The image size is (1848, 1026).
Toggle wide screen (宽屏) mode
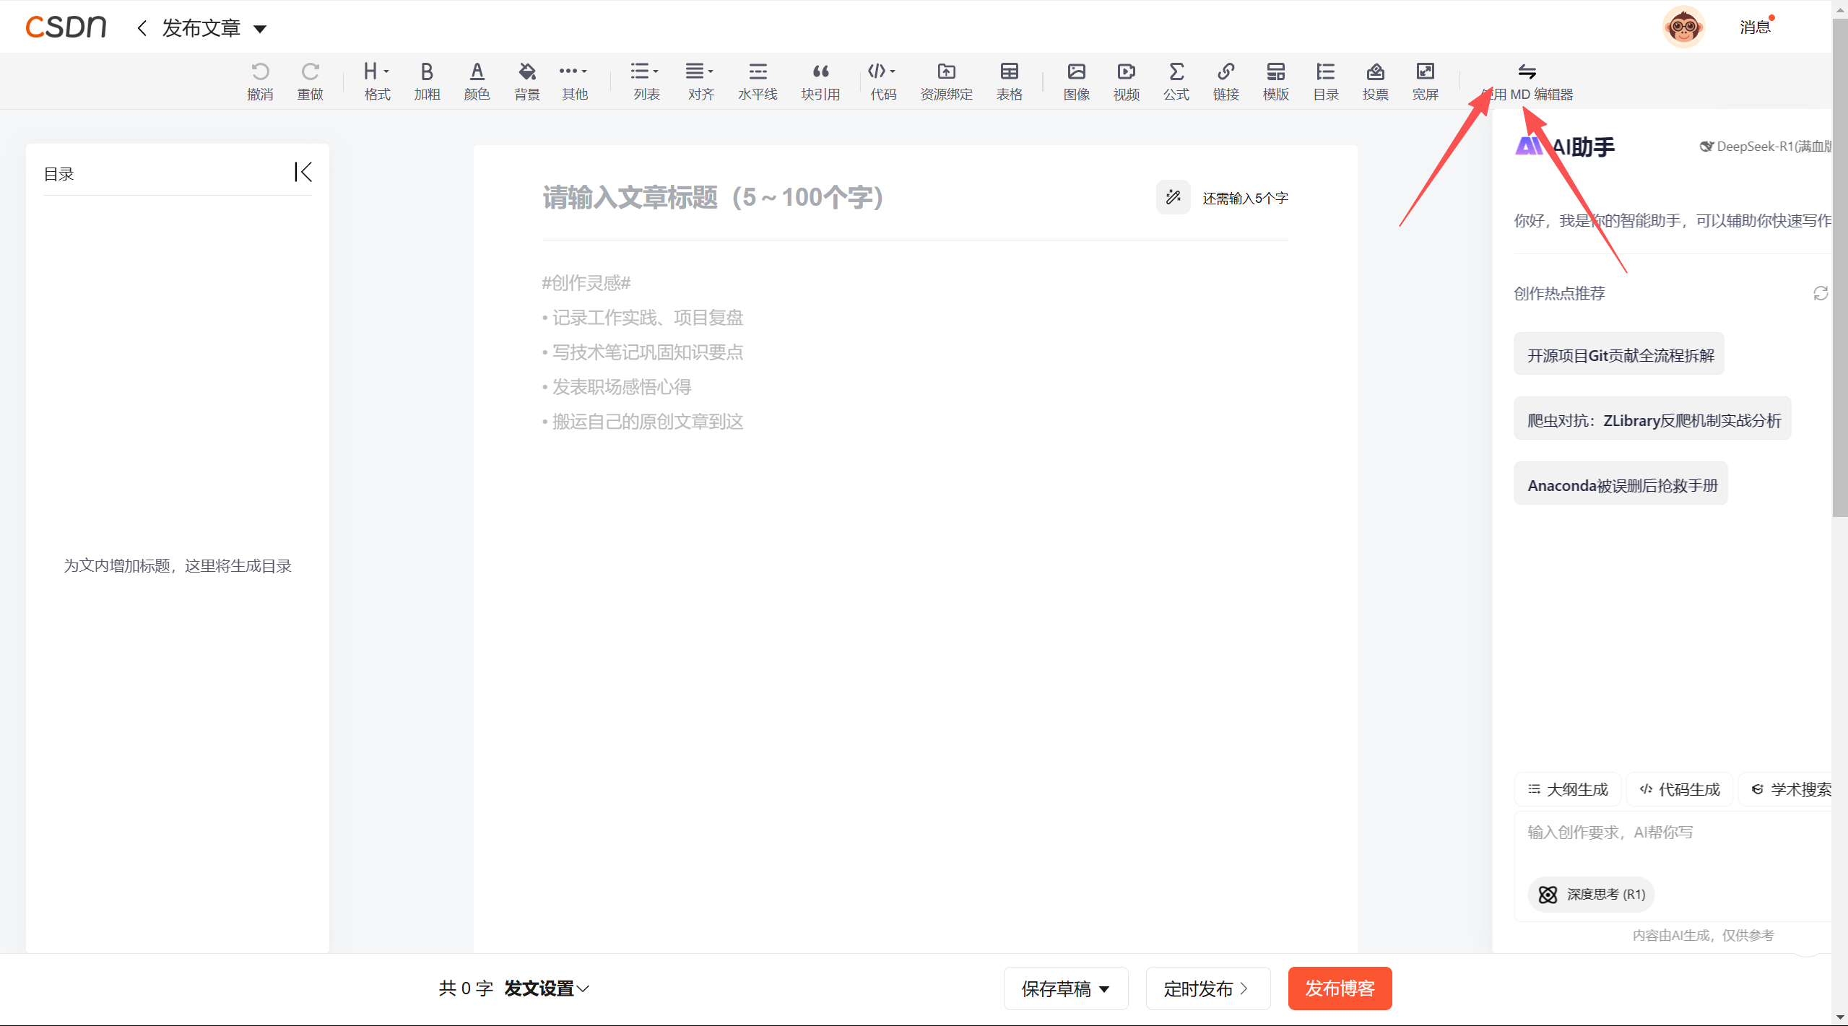[x=1425, y=79]
